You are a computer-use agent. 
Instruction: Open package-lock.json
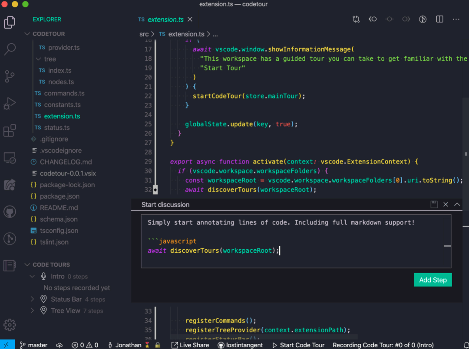pyautogui.click(x=67, y=185)
